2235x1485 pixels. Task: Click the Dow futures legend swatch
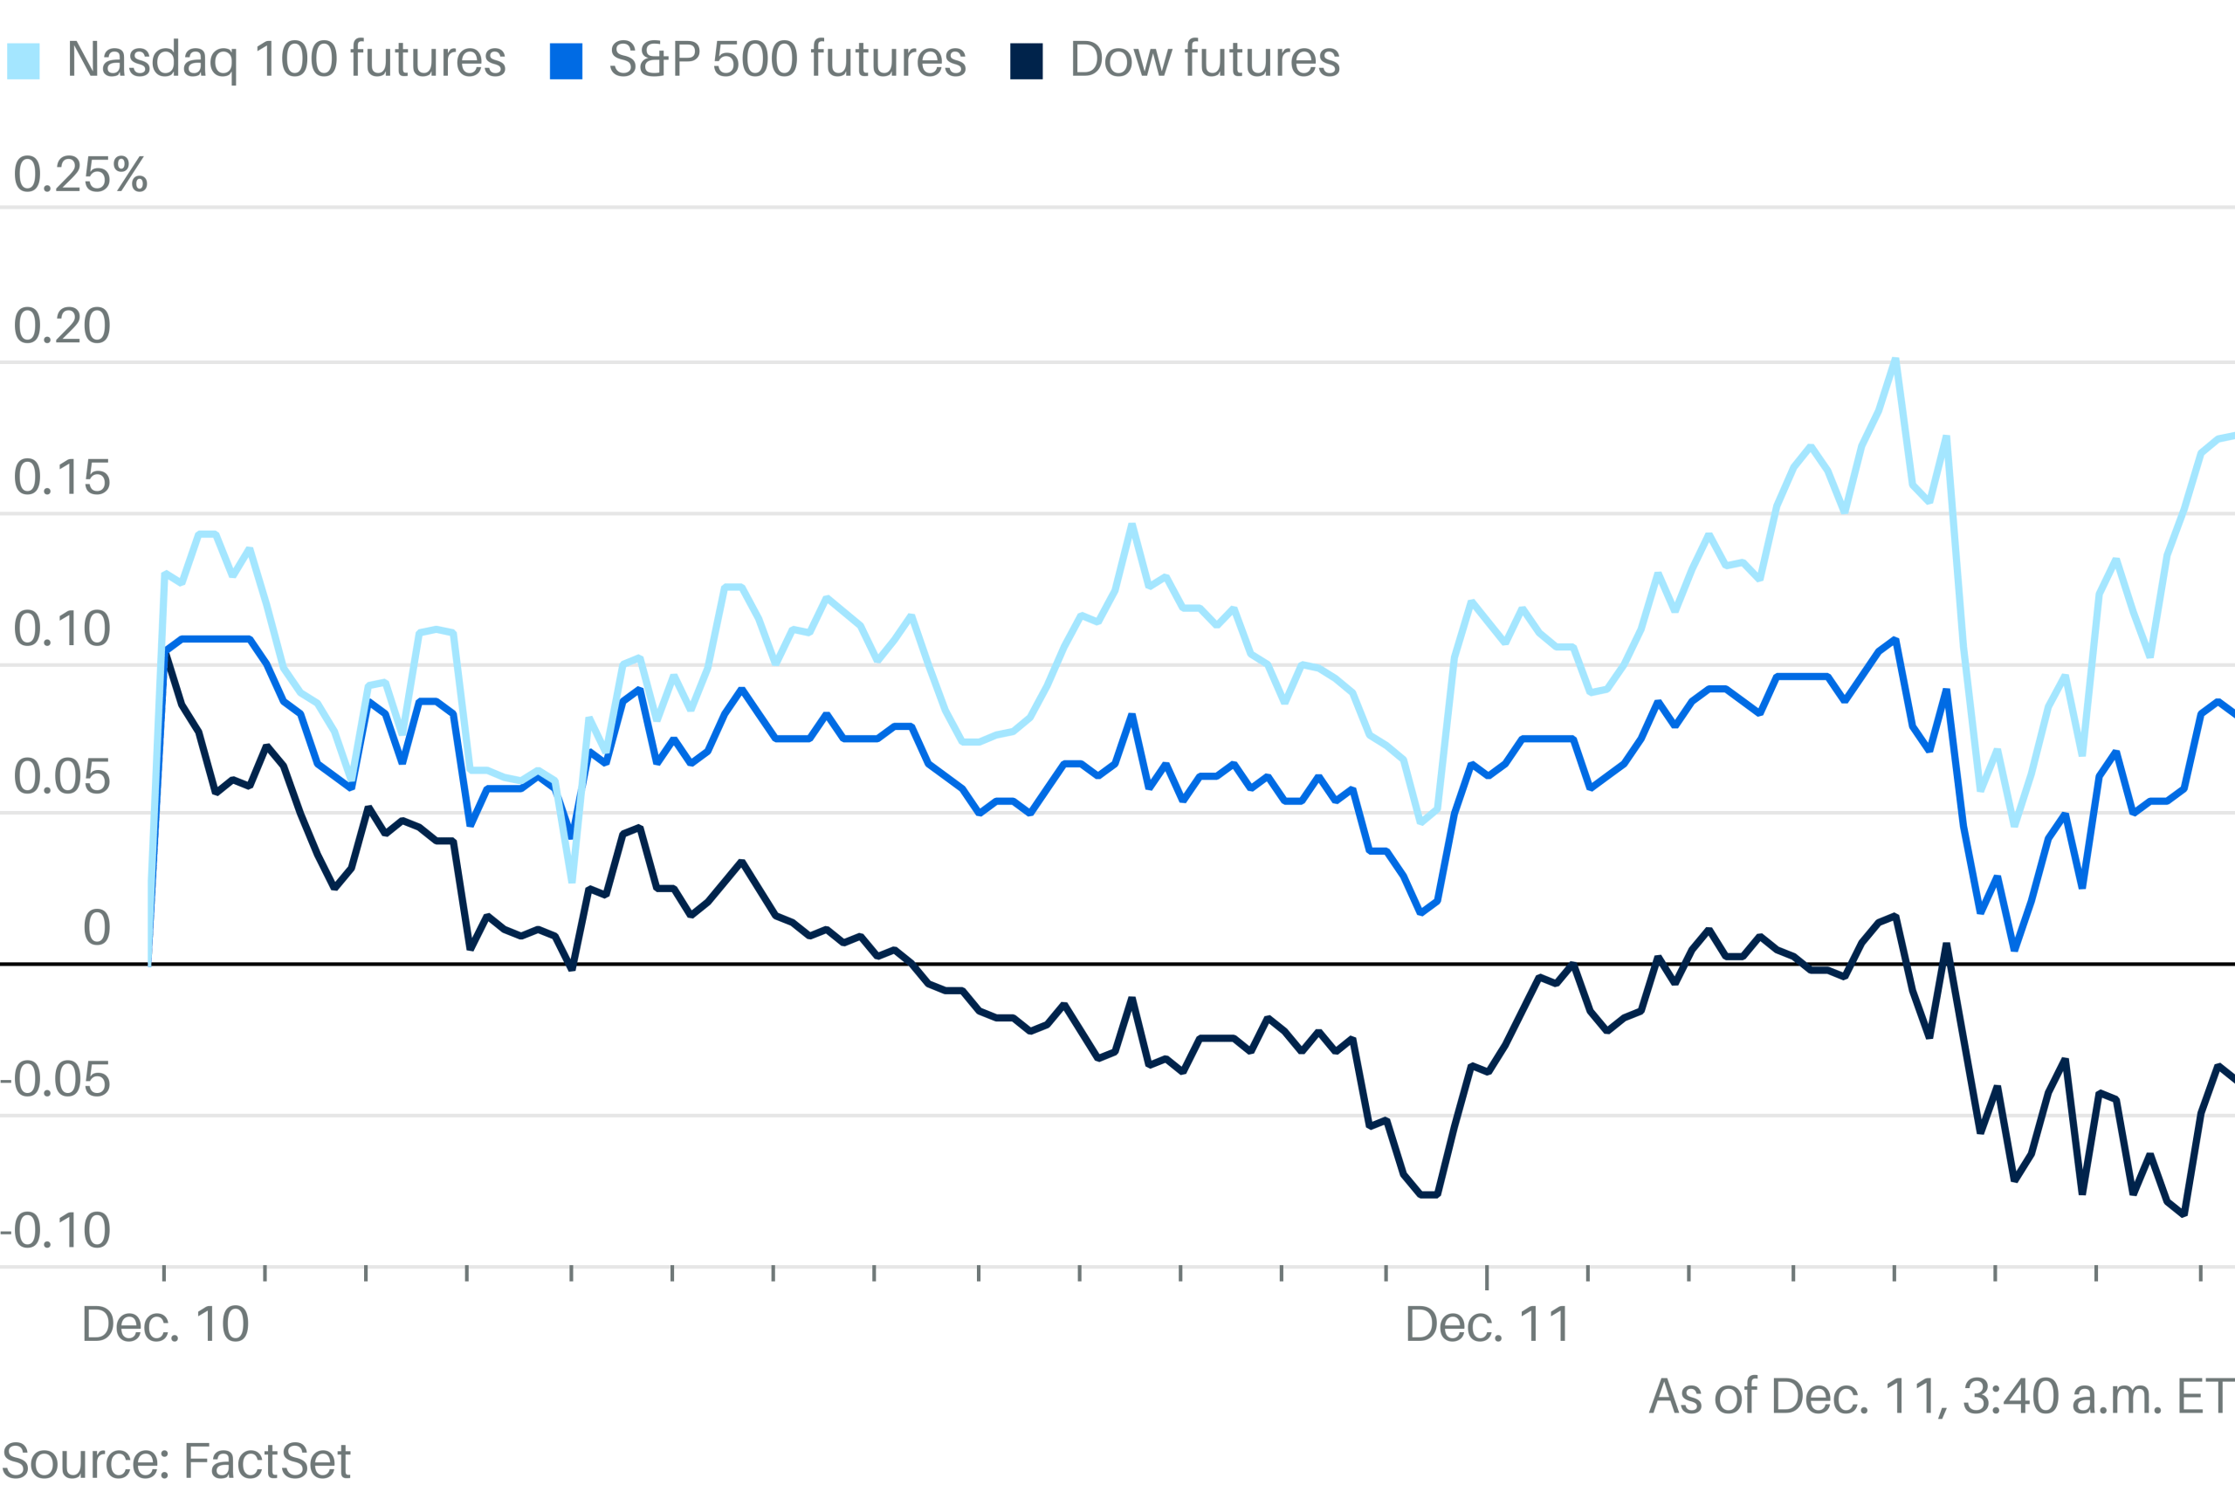[1027, 60]
